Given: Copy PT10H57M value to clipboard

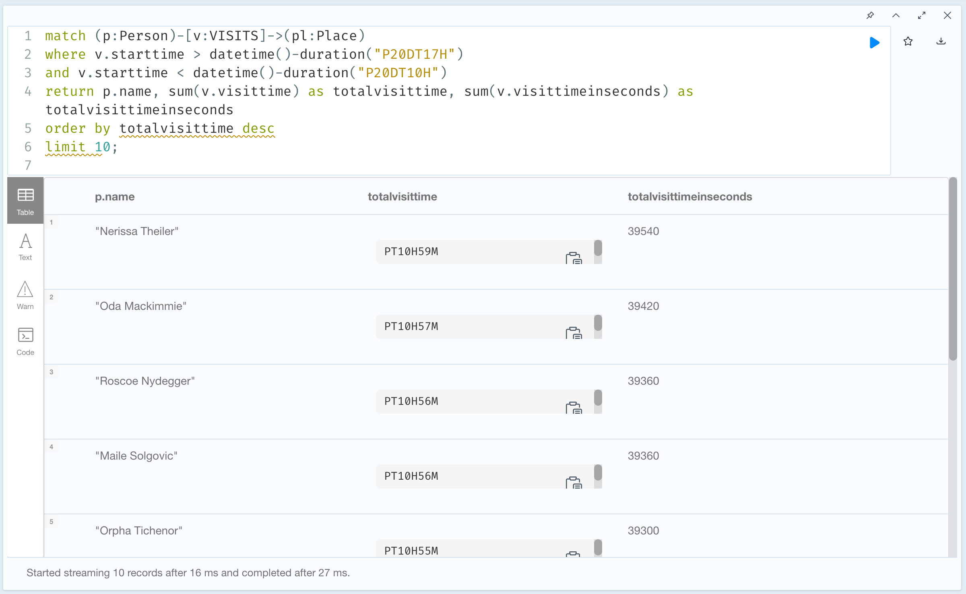Looking at the screenshot, I should (x=574, y=333).
